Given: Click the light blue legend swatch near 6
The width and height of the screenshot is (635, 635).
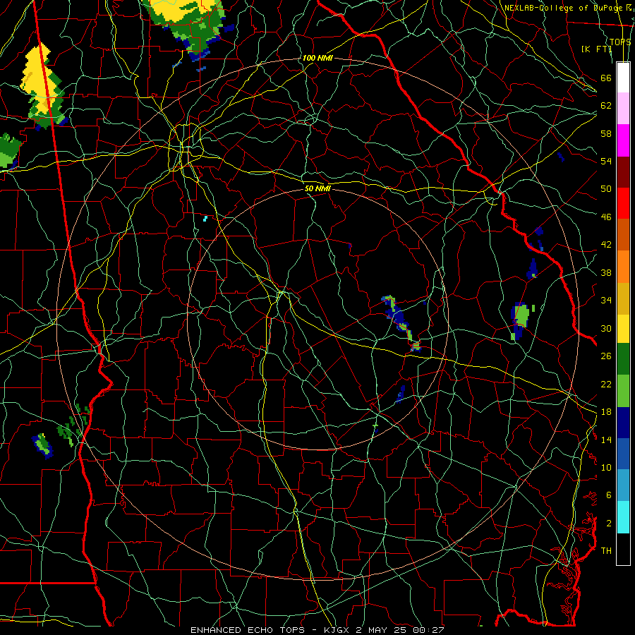Looking at the screenshot, I should (x=623, y=485).
